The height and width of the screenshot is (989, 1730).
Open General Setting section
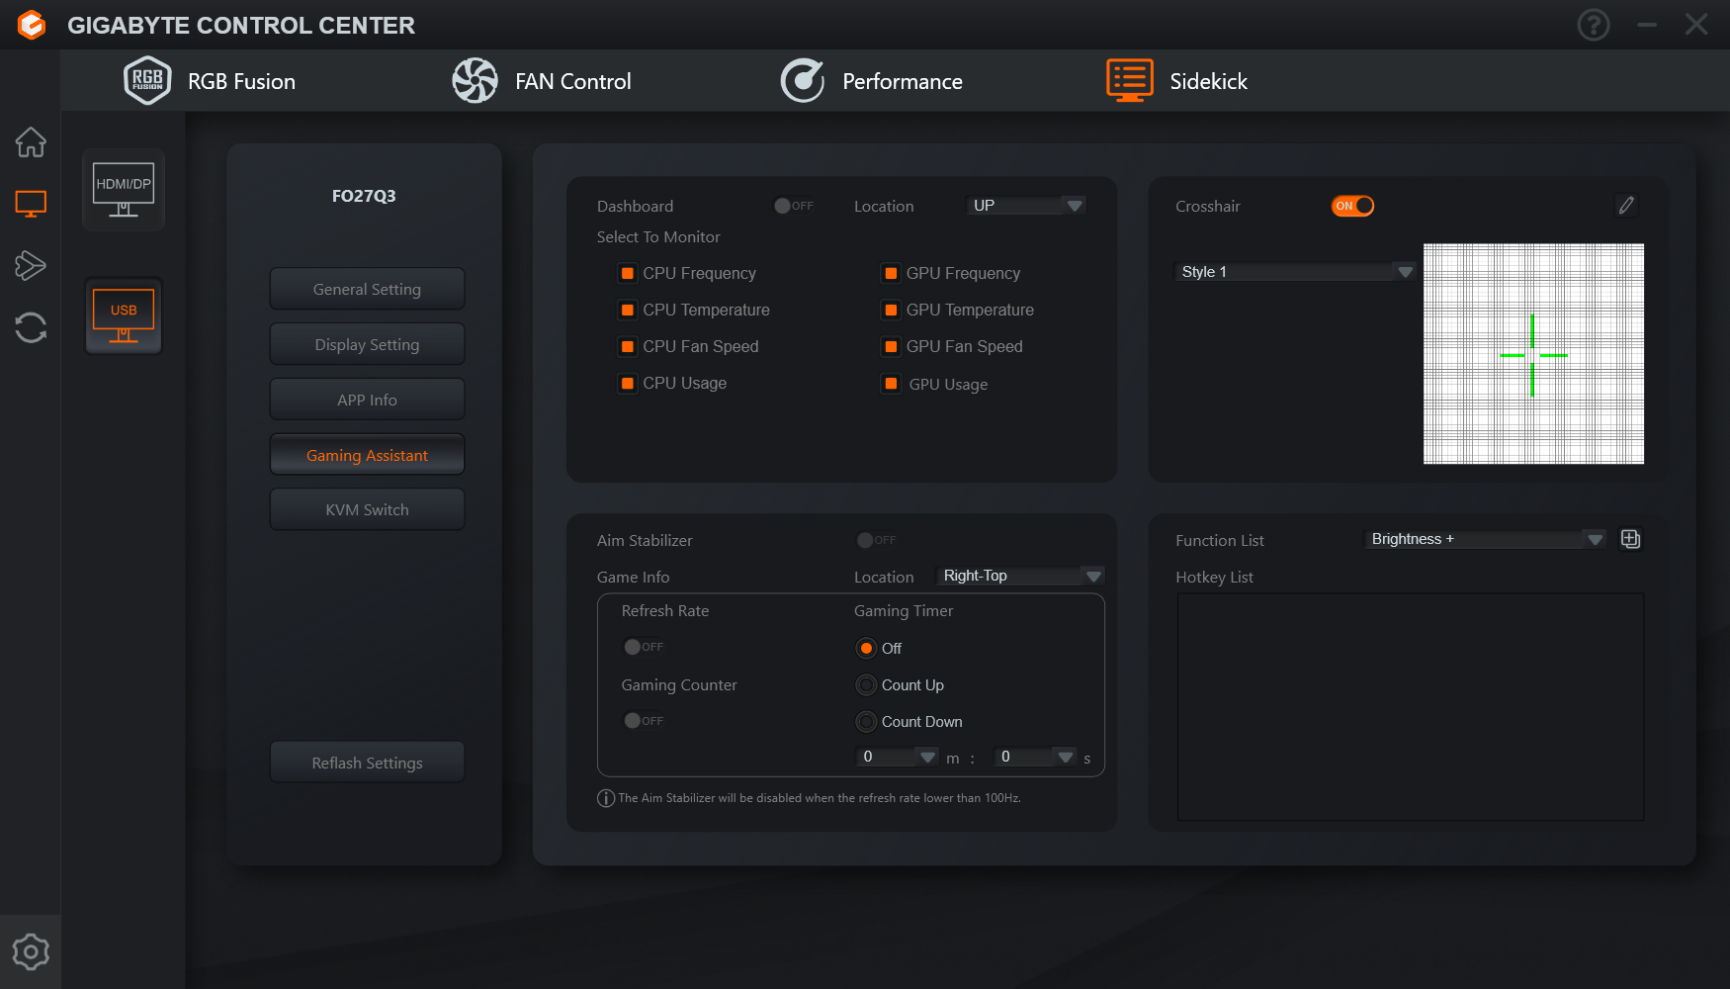367,289
